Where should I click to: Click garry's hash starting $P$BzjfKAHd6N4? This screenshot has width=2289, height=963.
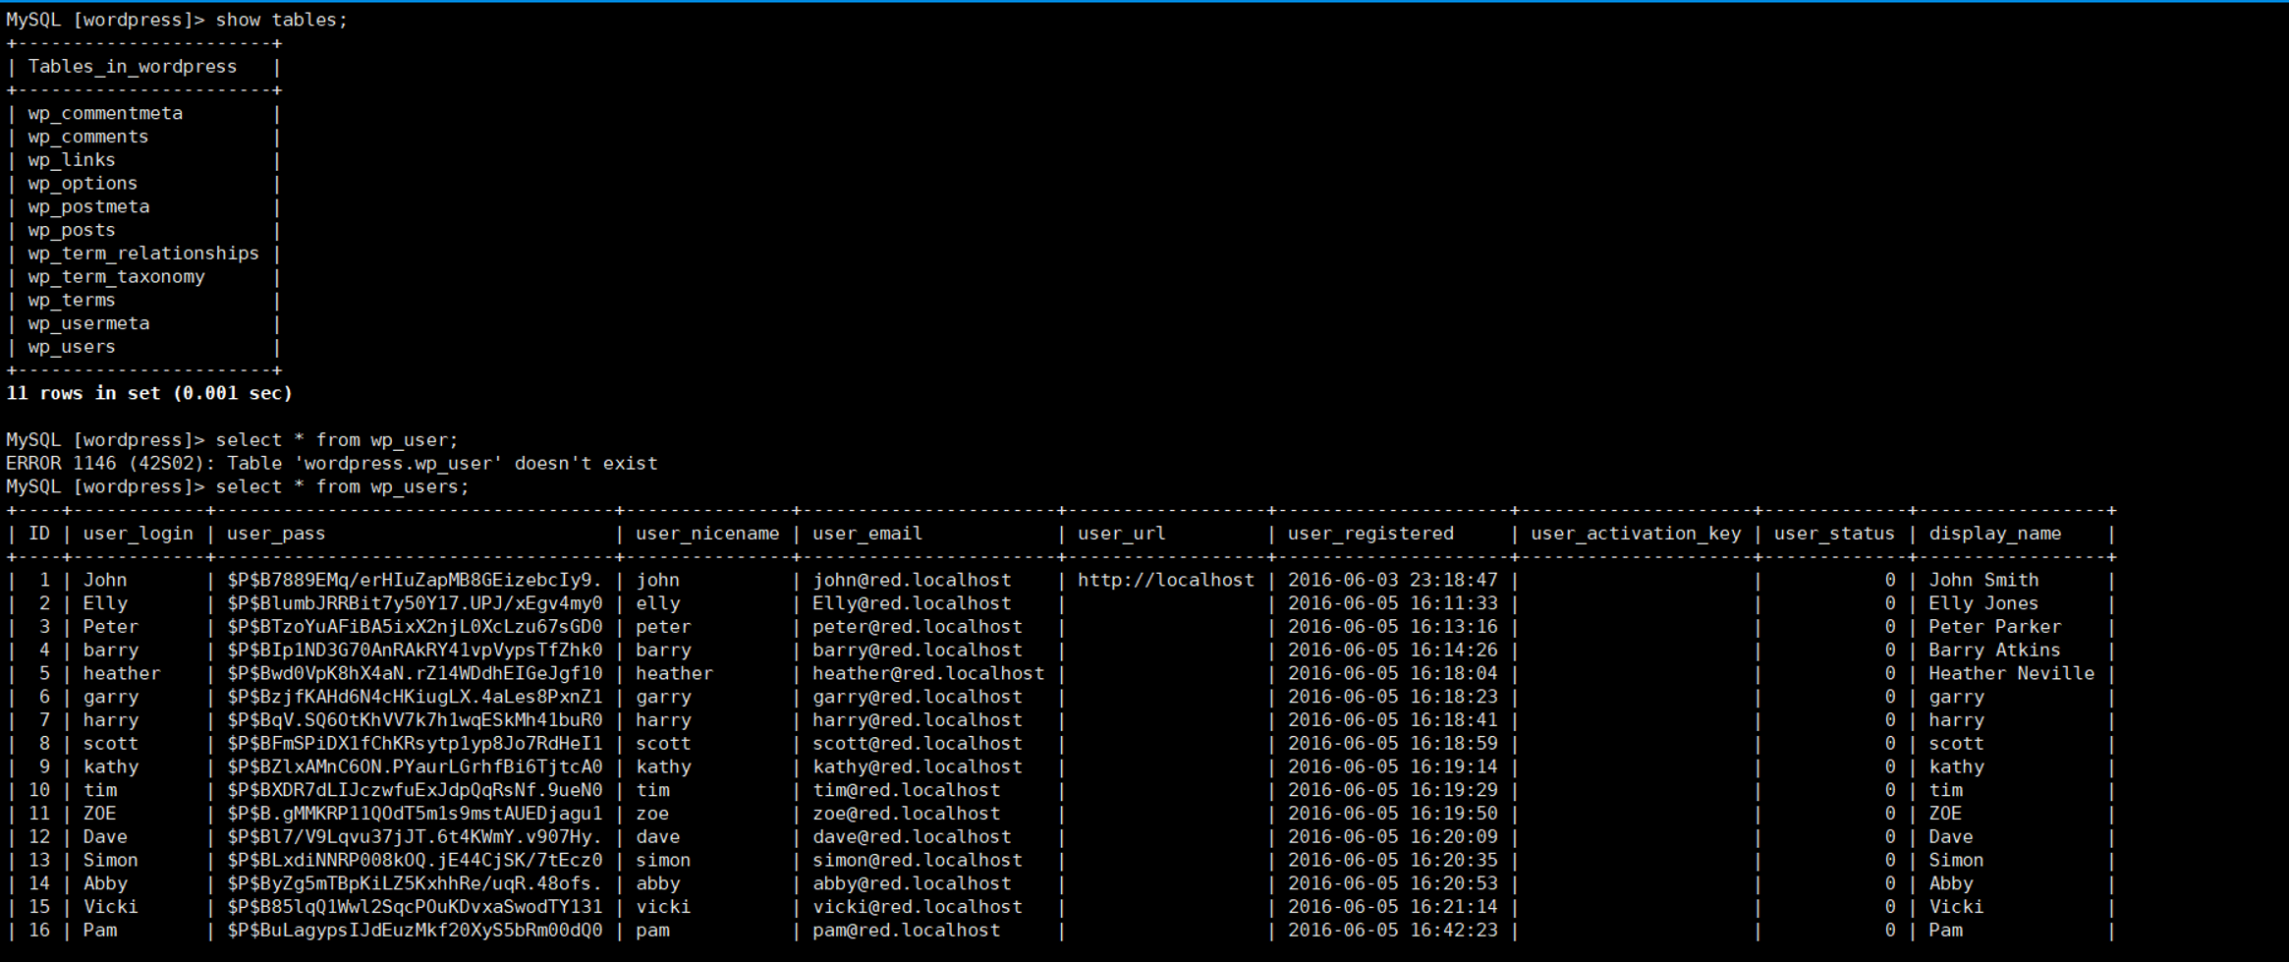click(415, 697)
